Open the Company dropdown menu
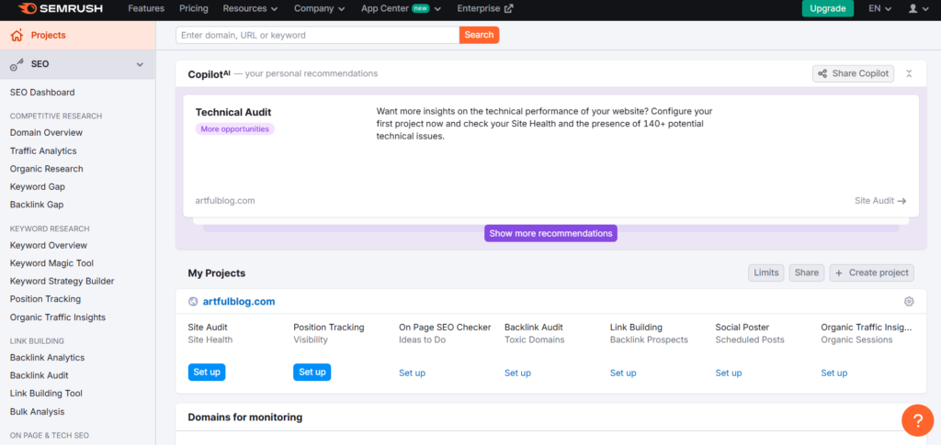 319,8
